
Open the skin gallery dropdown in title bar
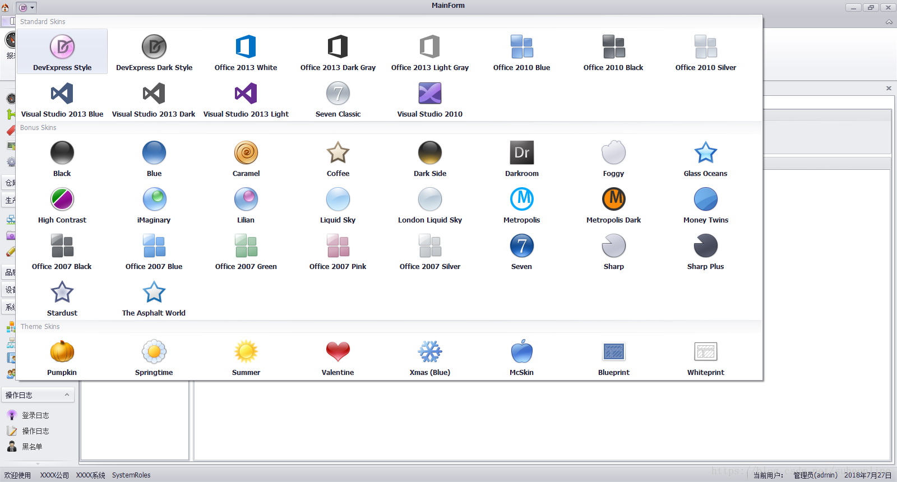tap(26, 7)
